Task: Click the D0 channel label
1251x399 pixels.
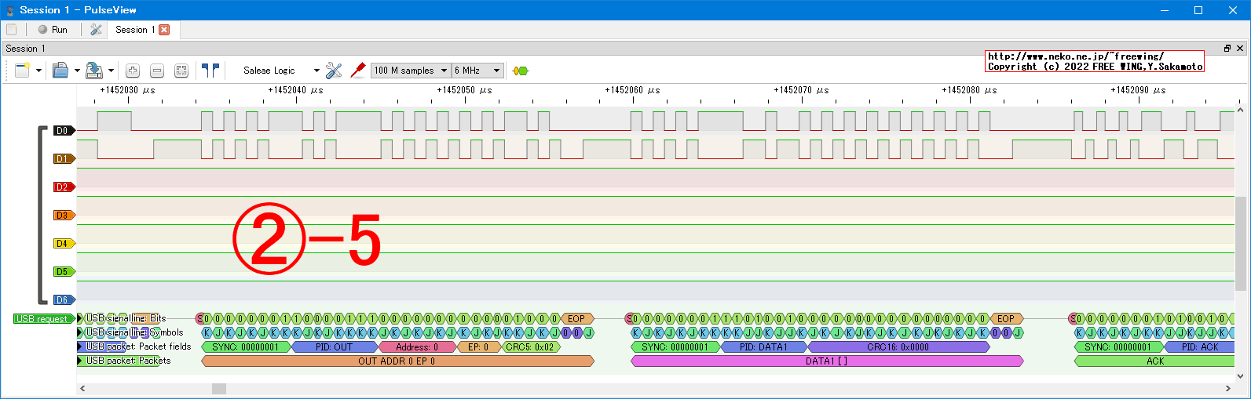Action: (x=63, y=131)
